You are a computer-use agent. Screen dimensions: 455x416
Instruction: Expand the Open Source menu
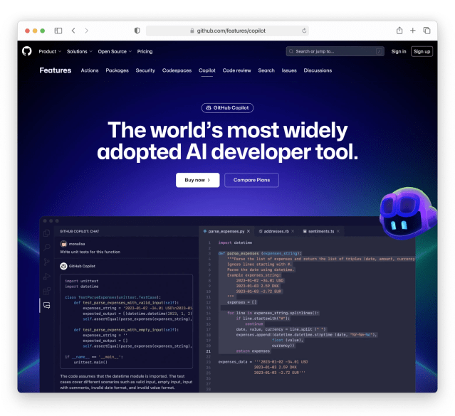[x=115, y=52]
